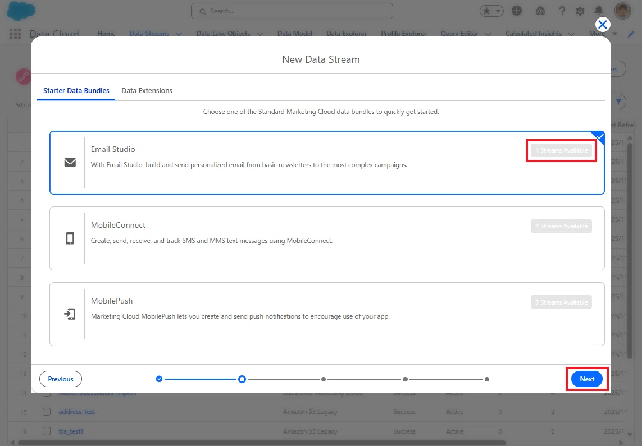Screen dimensions: 642x446
Task: Expand the Favorites list dropdown arrow
Action: pyautogui.click(x=498, y=11)
